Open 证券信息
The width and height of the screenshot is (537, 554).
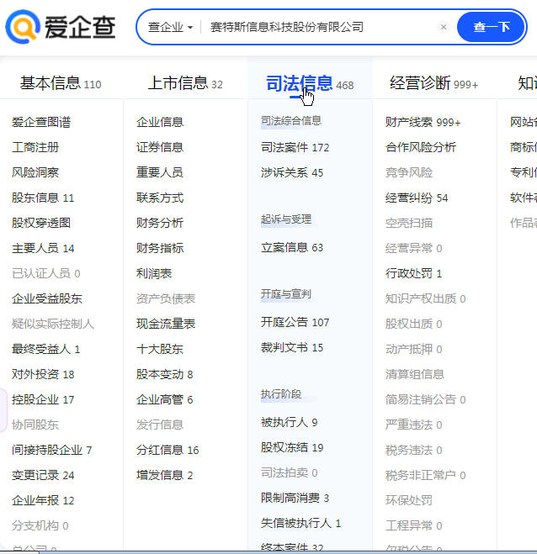tap(160, 147)
